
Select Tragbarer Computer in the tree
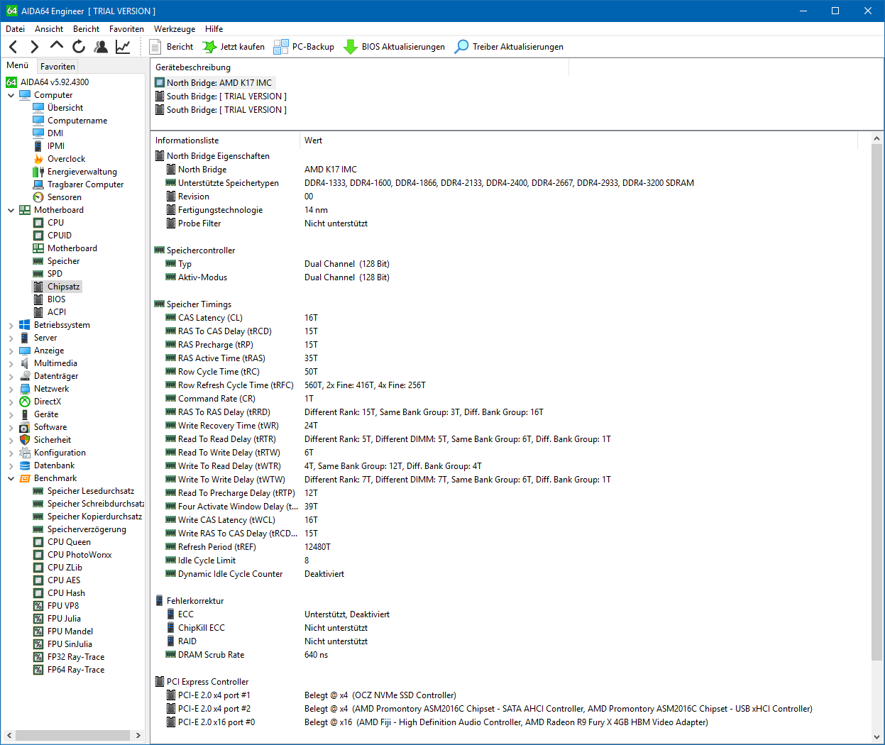pos(85,184)
